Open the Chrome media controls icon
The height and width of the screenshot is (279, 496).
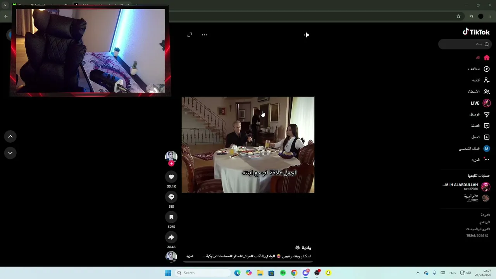pyautogui.click(x=471, y=16)
